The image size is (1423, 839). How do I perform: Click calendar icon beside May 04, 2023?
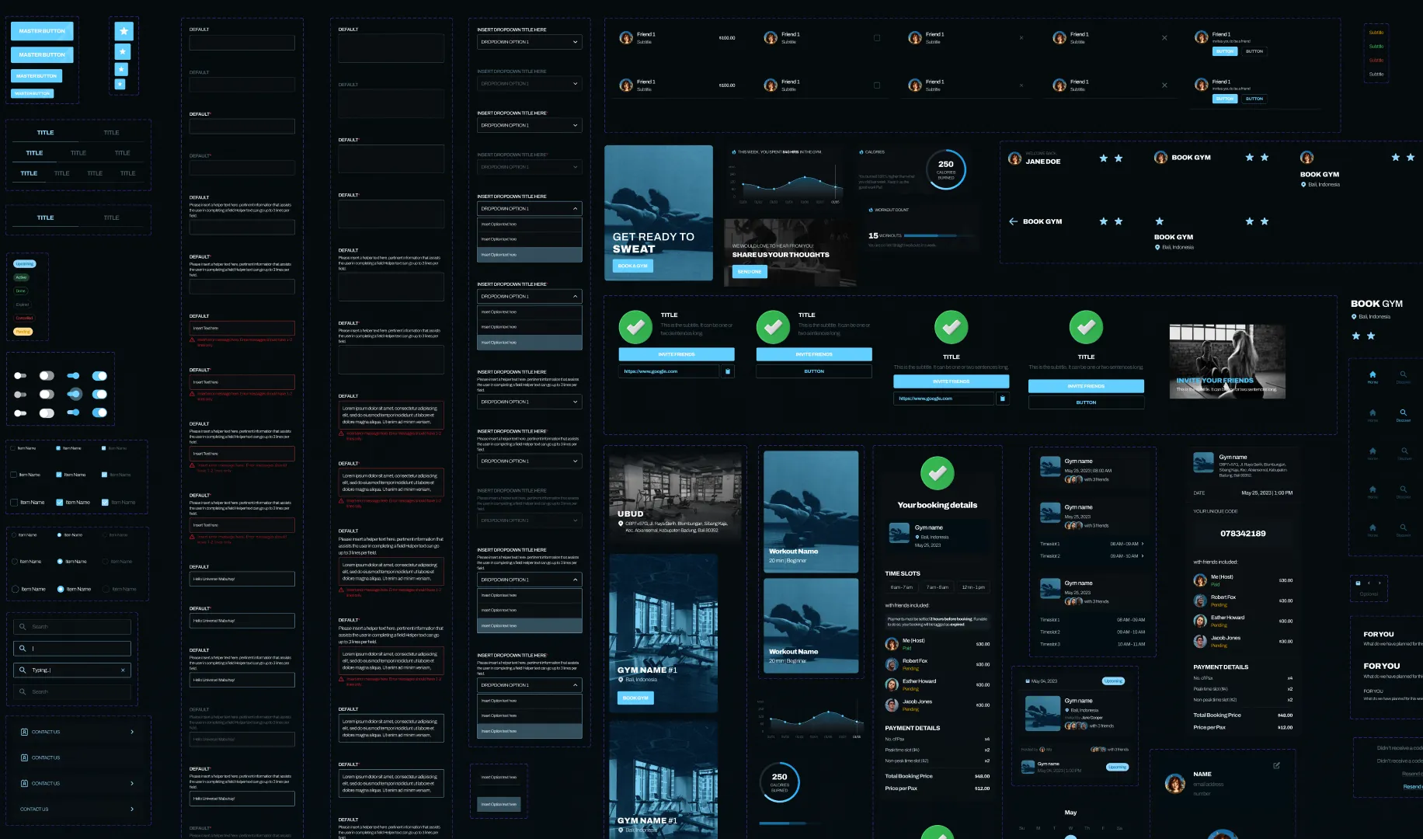(1027, 681)
